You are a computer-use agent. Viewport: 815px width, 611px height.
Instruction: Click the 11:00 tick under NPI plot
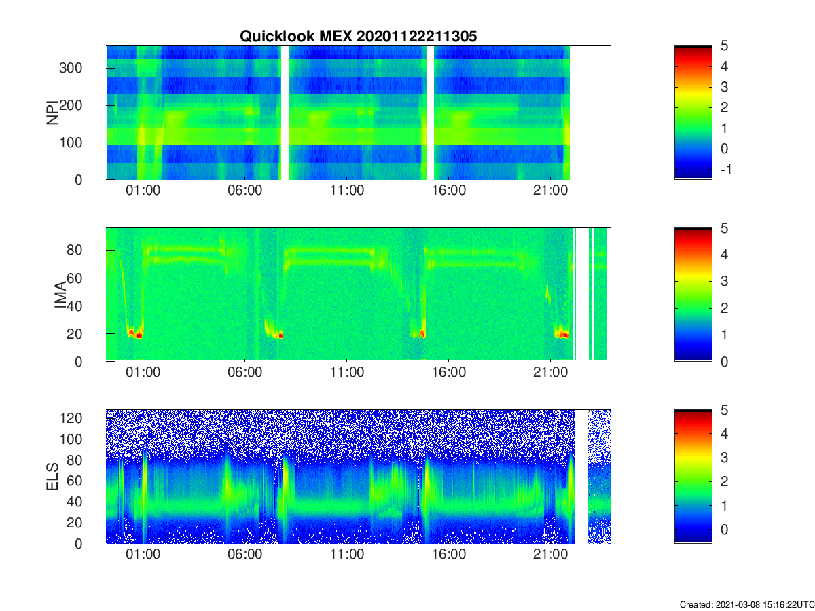(346, 191)
